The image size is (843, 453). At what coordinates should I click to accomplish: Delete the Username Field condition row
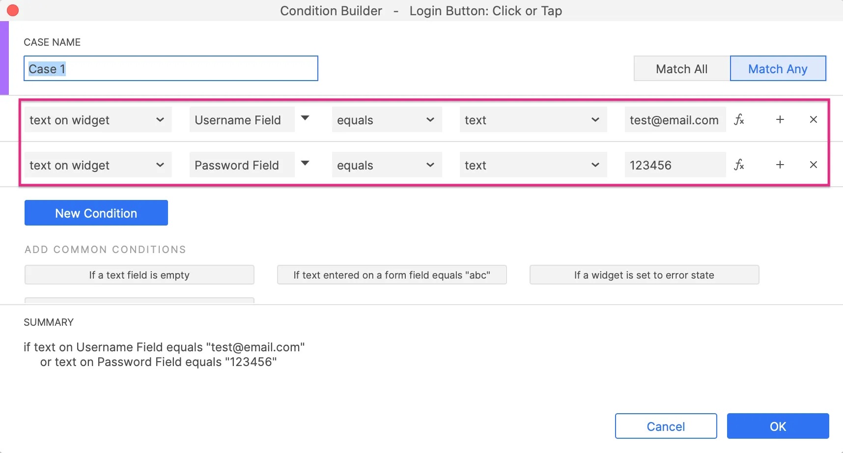click(813, 120)
